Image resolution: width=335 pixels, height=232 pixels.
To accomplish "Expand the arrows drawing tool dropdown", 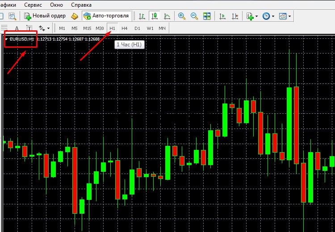I will click(x=45, y=28).
